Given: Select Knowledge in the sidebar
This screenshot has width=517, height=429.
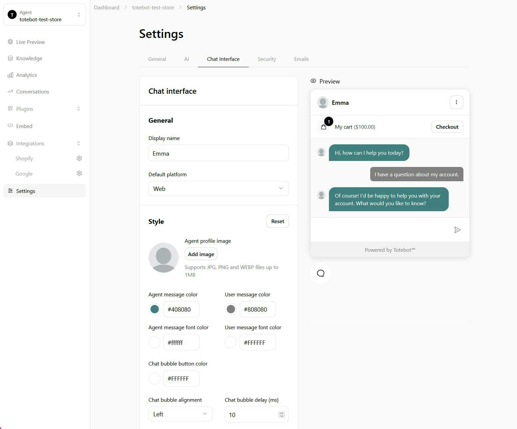Looking at the screenshot, I should 29,58.
